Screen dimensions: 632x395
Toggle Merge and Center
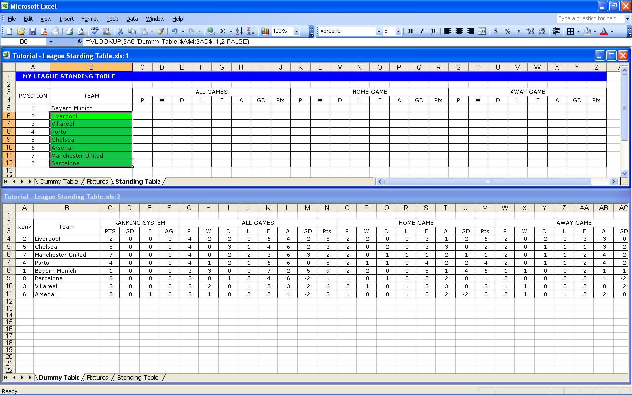tap(481, 31)
